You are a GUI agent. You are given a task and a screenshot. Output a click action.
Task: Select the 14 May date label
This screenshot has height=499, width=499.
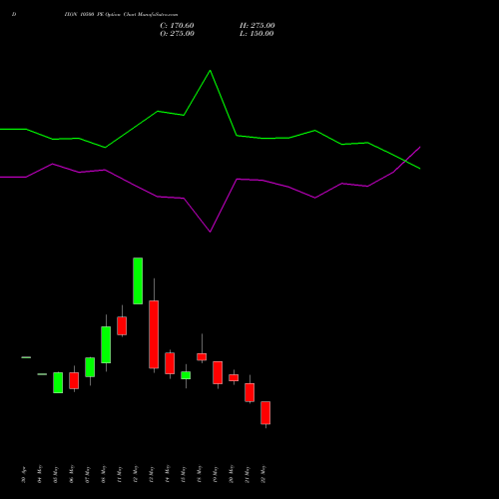pyautogui.click(x=168, y=474)
